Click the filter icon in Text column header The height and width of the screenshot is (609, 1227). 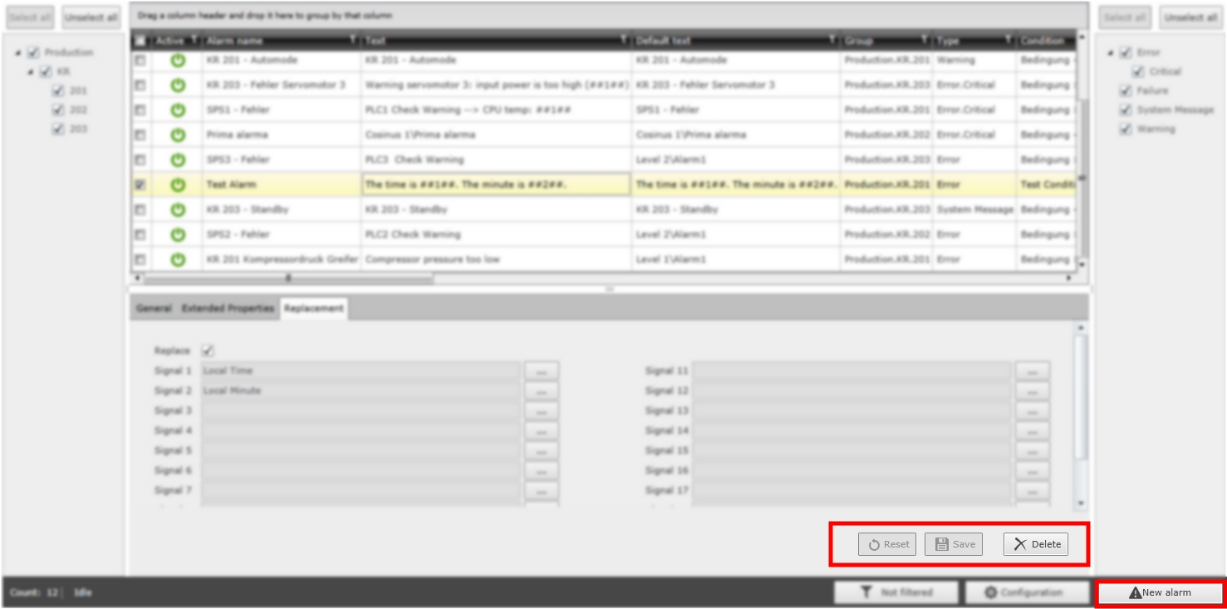point(624,40)
